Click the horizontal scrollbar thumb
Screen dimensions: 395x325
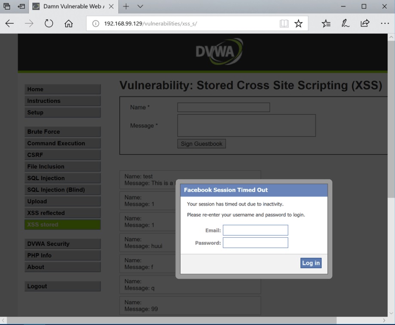(171, 320)
